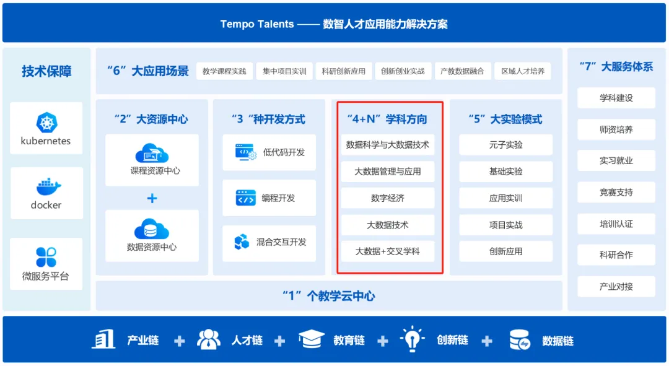Click the 大数据管理与应用 box
Screen dimensions: 669x366
(387, 172)
